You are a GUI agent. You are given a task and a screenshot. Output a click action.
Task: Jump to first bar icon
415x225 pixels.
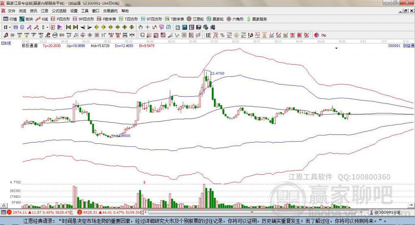coord(68,27)
